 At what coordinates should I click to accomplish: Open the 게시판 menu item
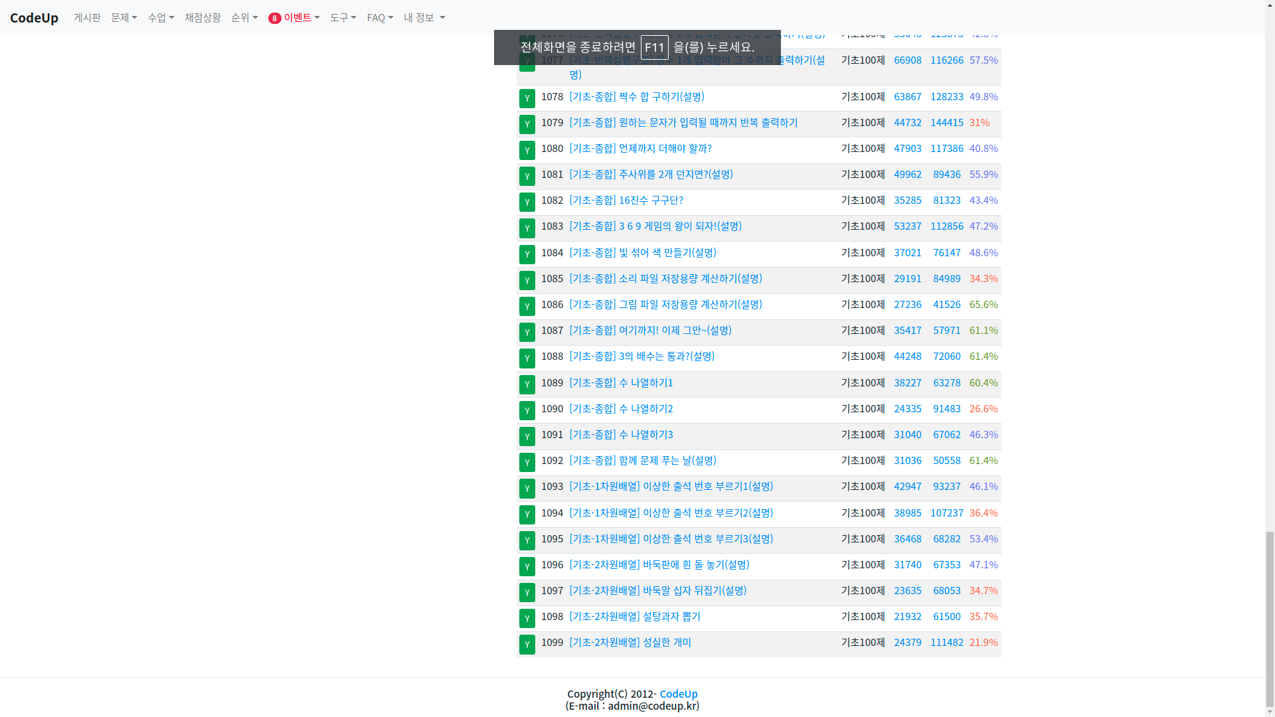[x=87, y=18]
